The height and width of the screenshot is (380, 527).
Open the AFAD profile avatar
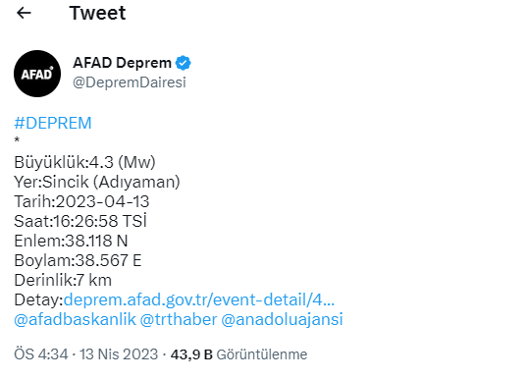(37, 74)
